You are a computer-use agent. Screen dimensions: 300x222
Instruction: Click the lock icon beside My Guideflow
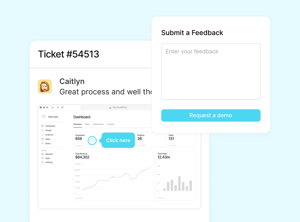tap(109, 107)
